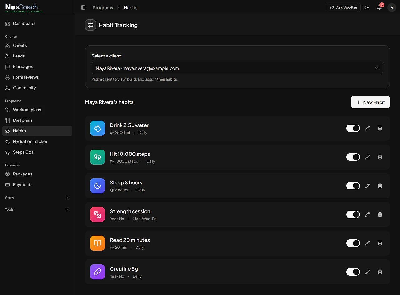The width and height of the screenshot is (400, 295).
Task: Open the user avatar A menu
Action: coord(392,7)
